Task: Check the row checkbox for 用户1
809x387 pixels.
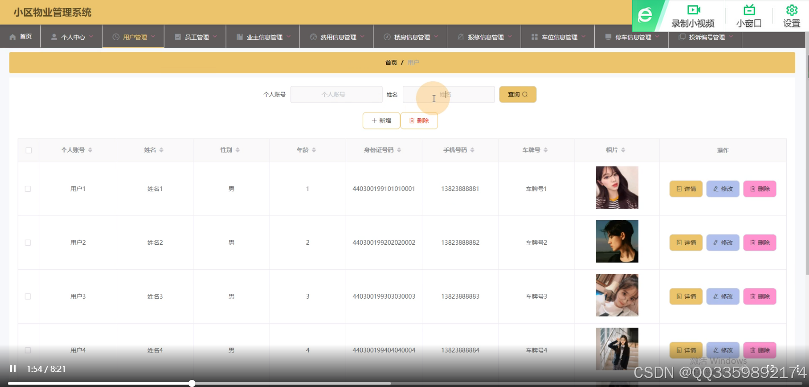Action: [x=28, y=189]
